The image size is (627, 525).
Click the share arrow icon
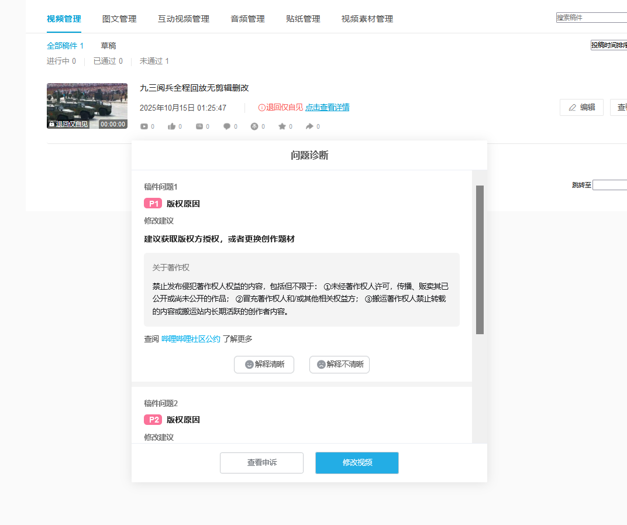pos(309,126)
